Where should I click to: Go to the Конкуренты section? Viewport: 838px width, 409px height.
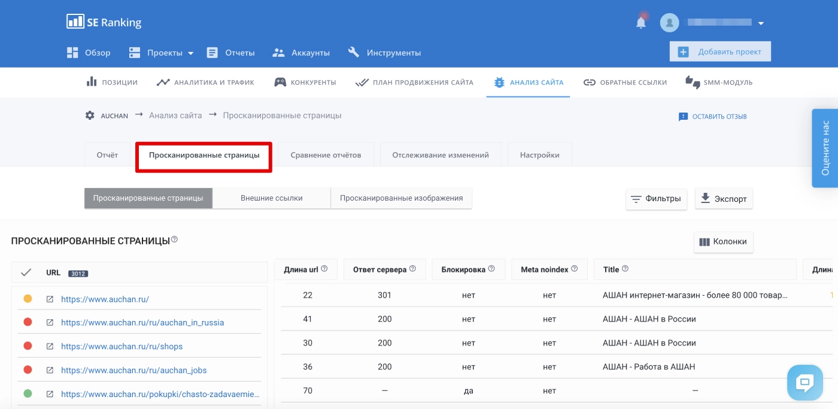coord(305,82)
